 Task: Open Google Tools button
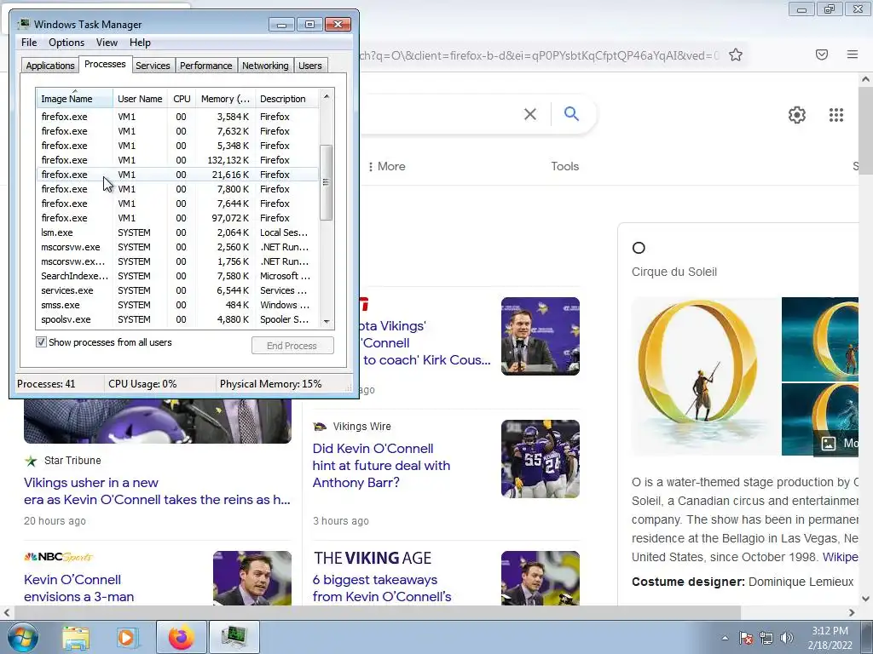[564, 166]
